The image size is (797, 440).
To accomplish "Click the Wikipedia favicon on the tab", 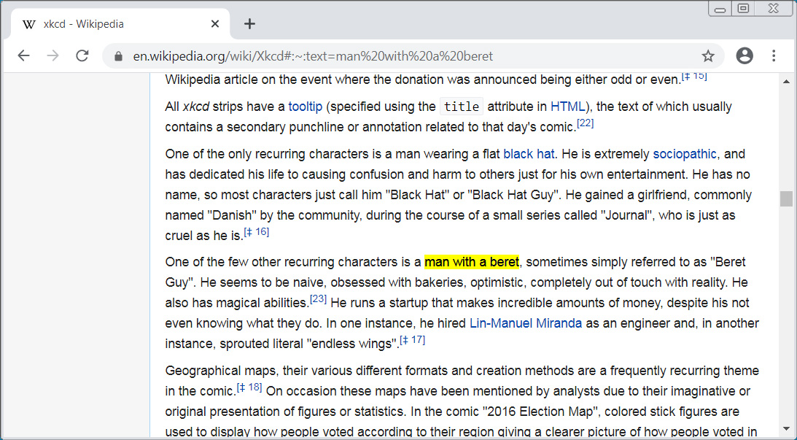I will point(30,24).
